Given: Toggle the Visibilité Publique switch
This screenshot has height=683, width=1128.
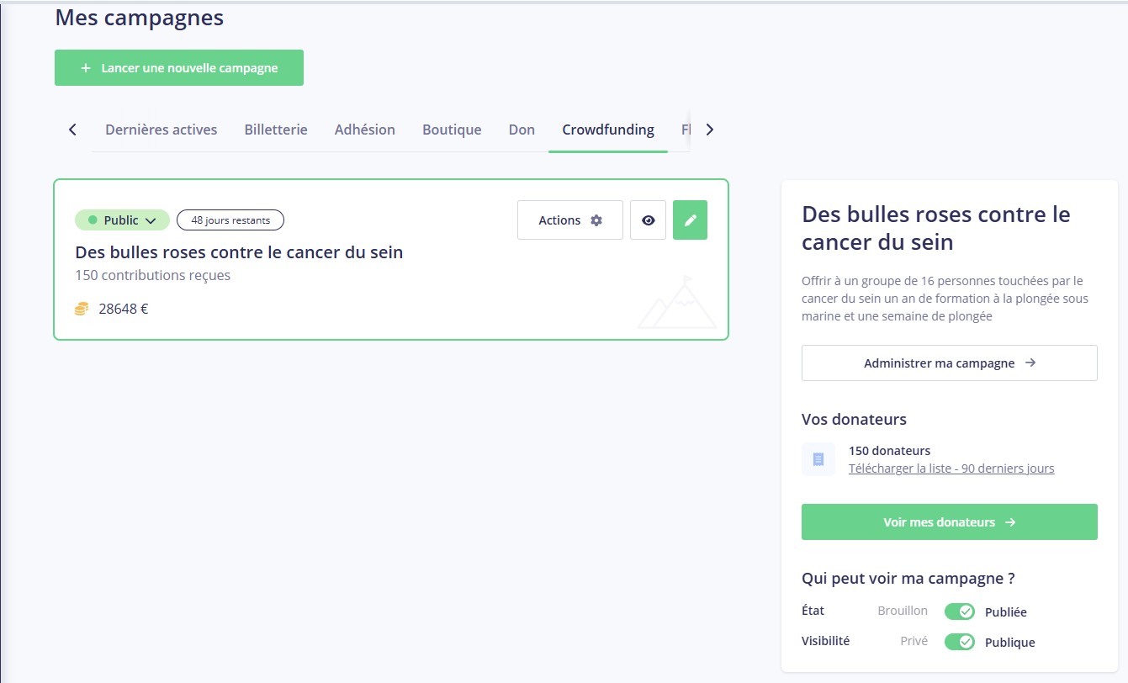Looking at the screenshot, I should click(959, 642).
